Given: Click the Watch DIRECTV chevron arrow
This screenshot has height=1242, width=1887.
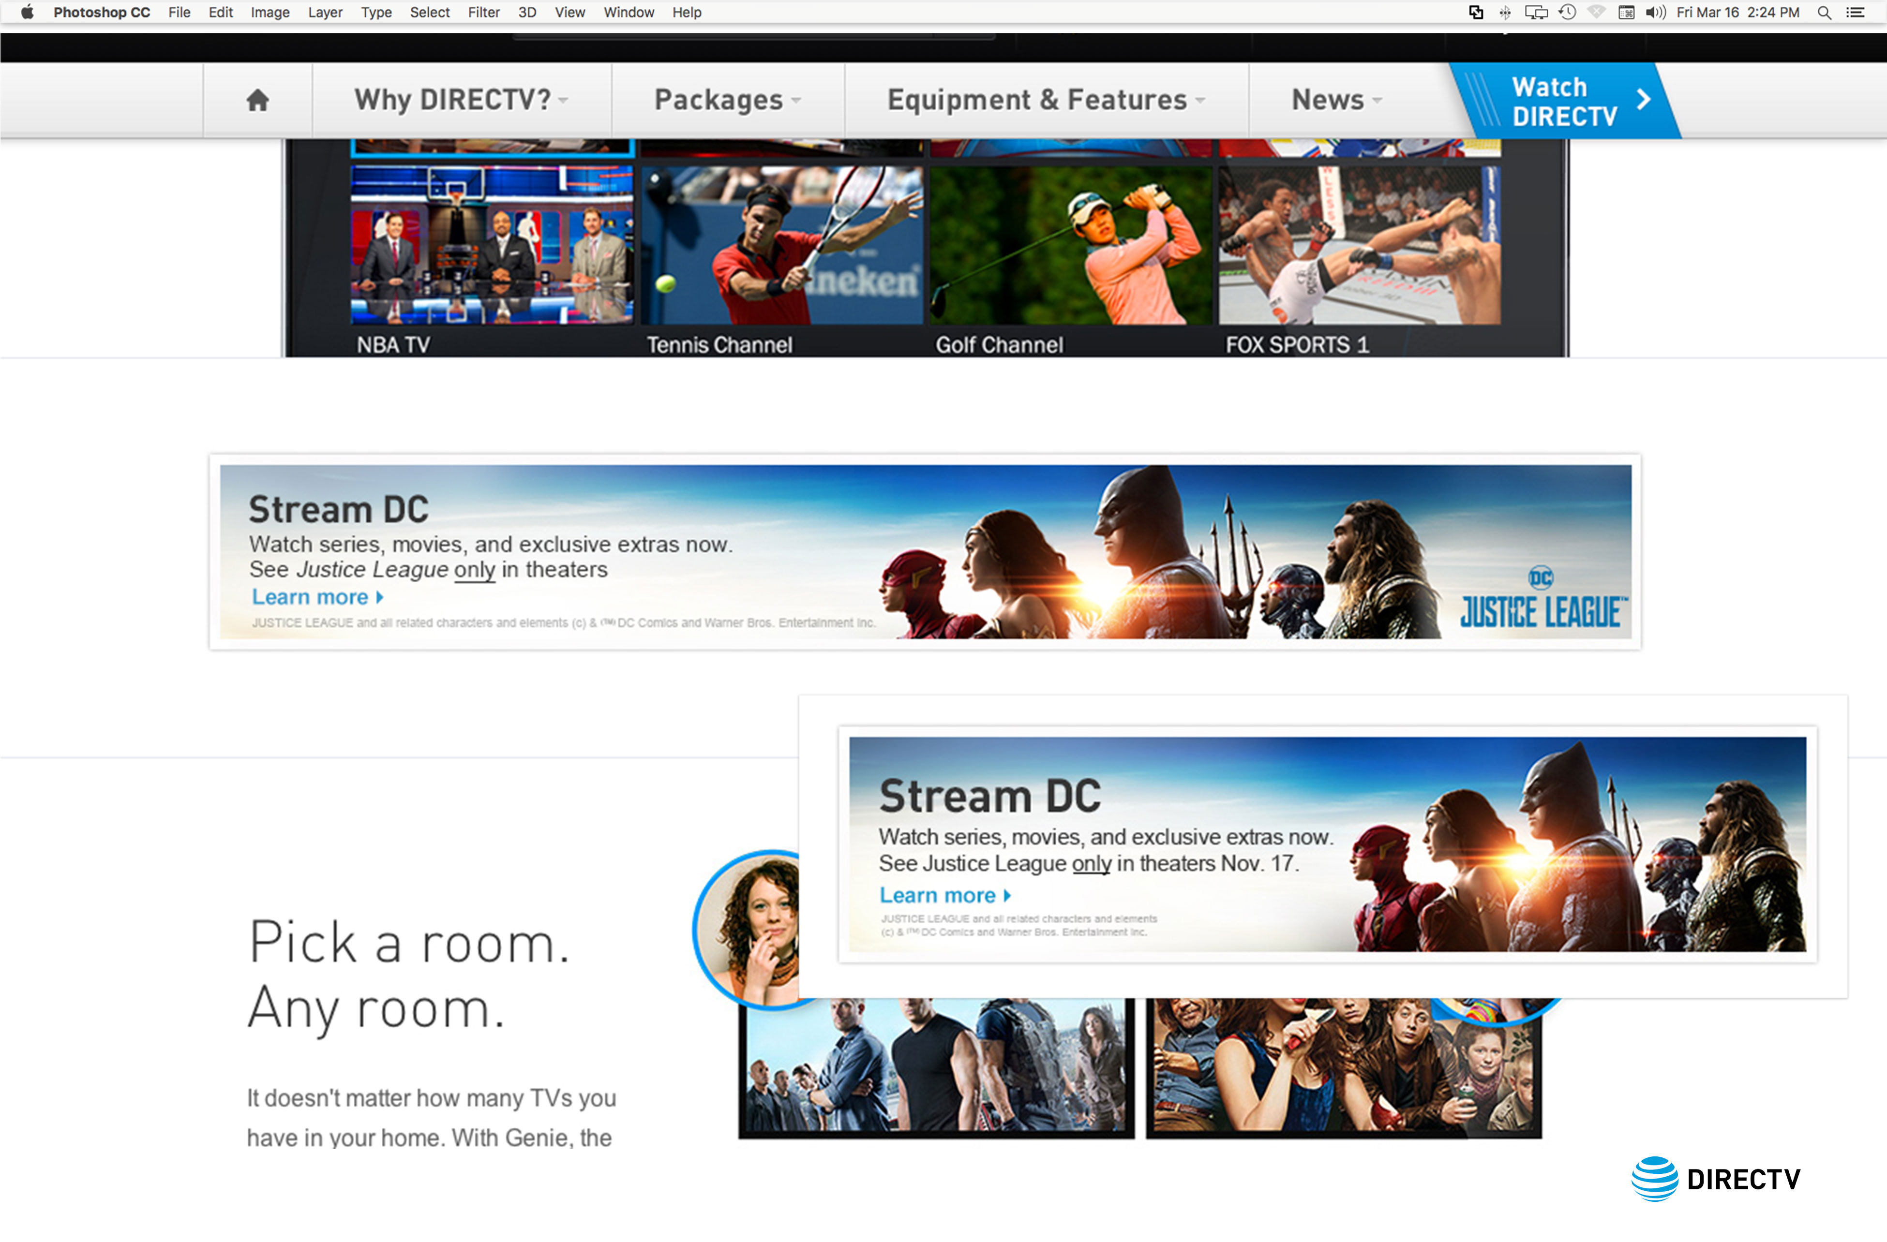Looking at the screenshot, I should (1644, 100).
